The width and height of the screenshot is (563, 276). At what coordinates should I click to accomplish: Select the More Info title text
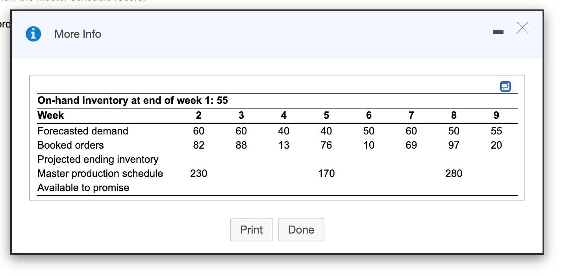[78, 34]
